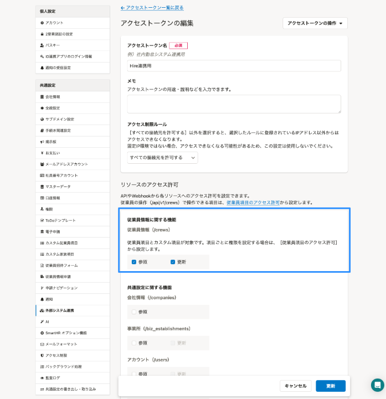Viewport: 386px width, 399px height.
Task: Click the yen icon for お支払い
Action: point(42,153)
